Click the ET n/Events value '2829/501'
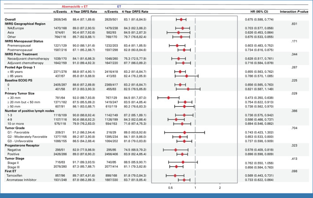 (111, 19)
